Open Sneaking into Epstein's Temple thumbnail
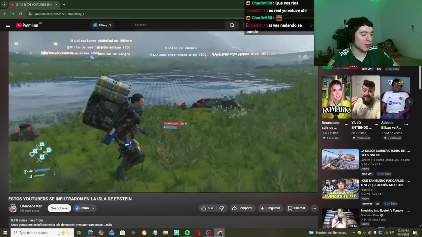 340,218
